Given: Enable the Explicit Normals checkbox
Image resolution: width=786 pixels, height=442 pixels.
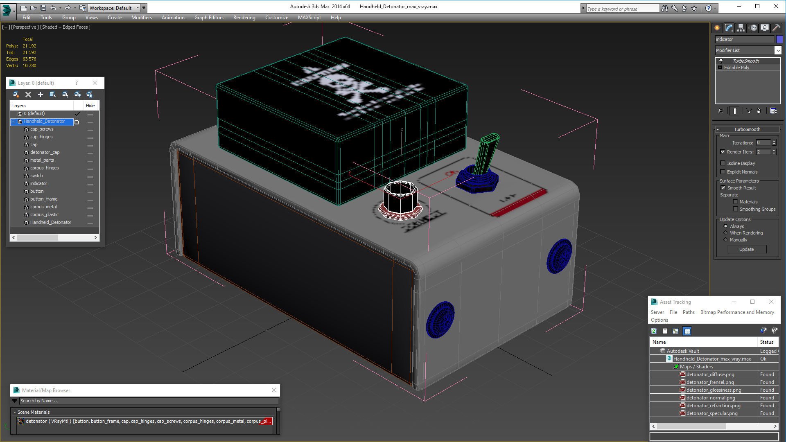Looking at the screenshot, I should pos(723,172).
